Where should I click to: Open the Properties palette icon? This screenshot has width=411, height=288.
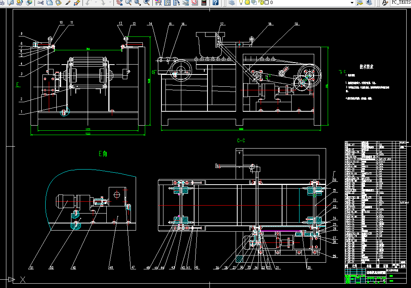click(158, 2)
